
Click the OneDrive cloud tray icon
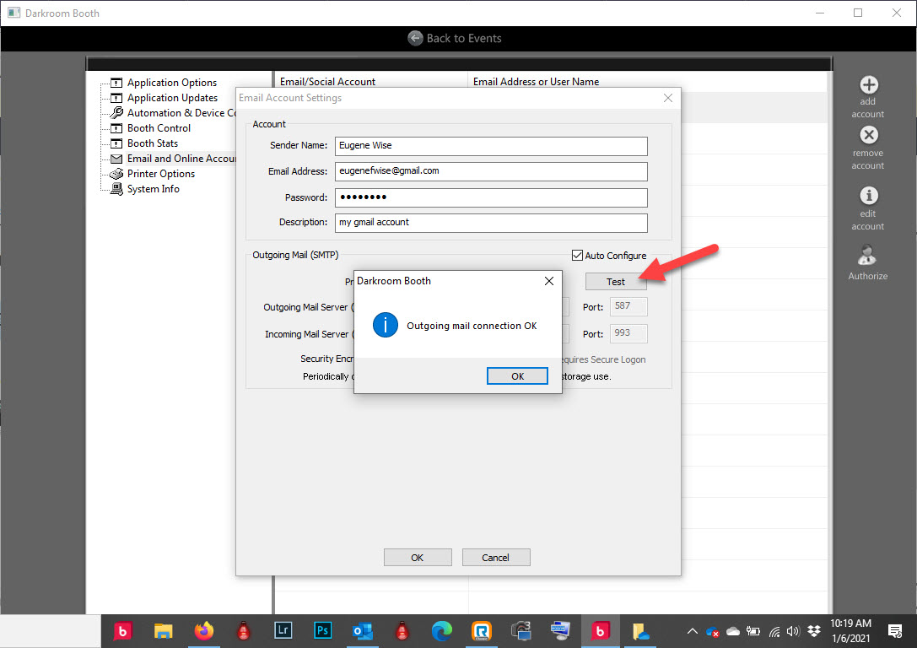pos(733,632)
